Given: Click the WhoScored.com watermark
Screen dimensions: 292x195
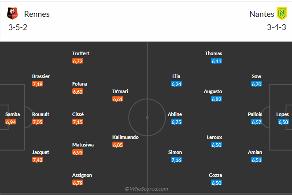Looking at the screenshot, I should [146, 189].
